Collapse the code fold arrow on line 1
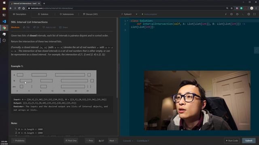This screenshot has height=145, width=259. click(x=127, y=21)
